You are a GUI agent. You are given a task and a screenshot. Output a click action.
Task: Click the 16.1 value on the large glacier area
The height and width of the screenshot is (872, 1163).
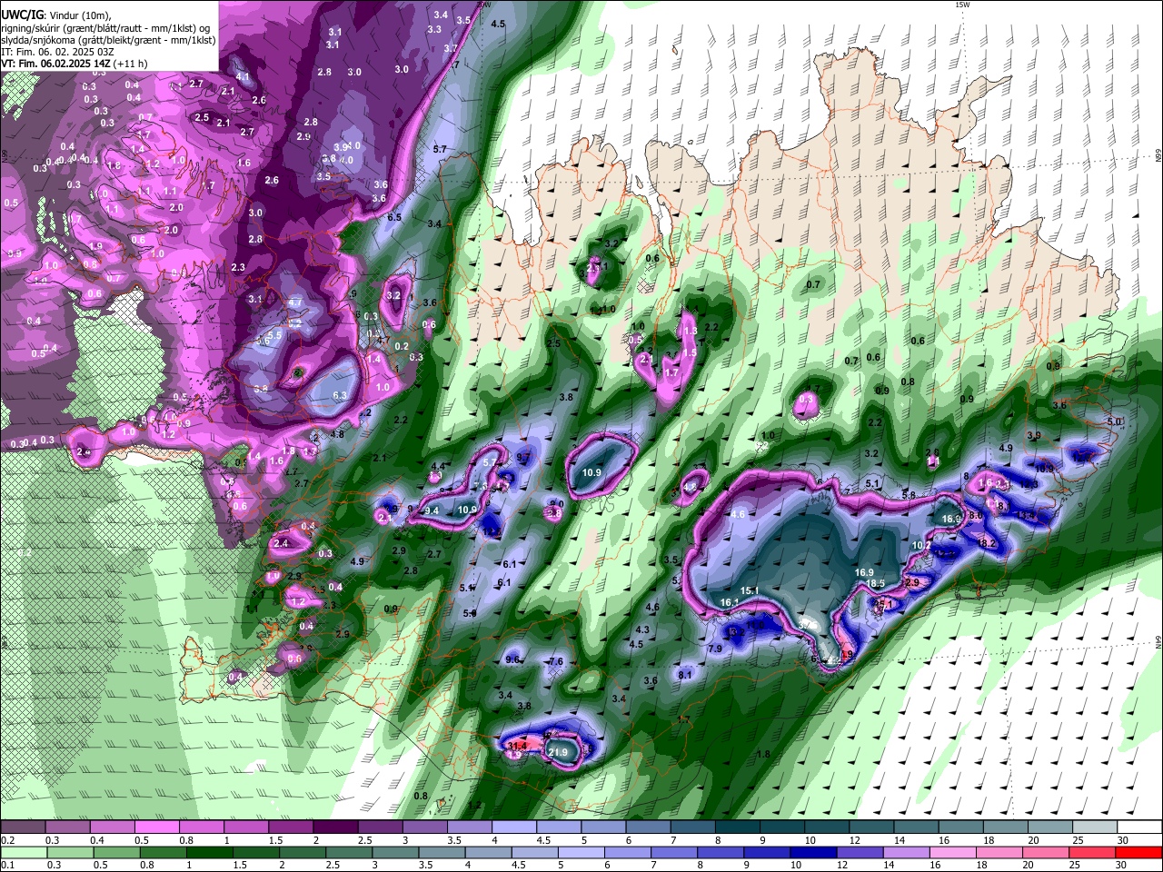730,602
